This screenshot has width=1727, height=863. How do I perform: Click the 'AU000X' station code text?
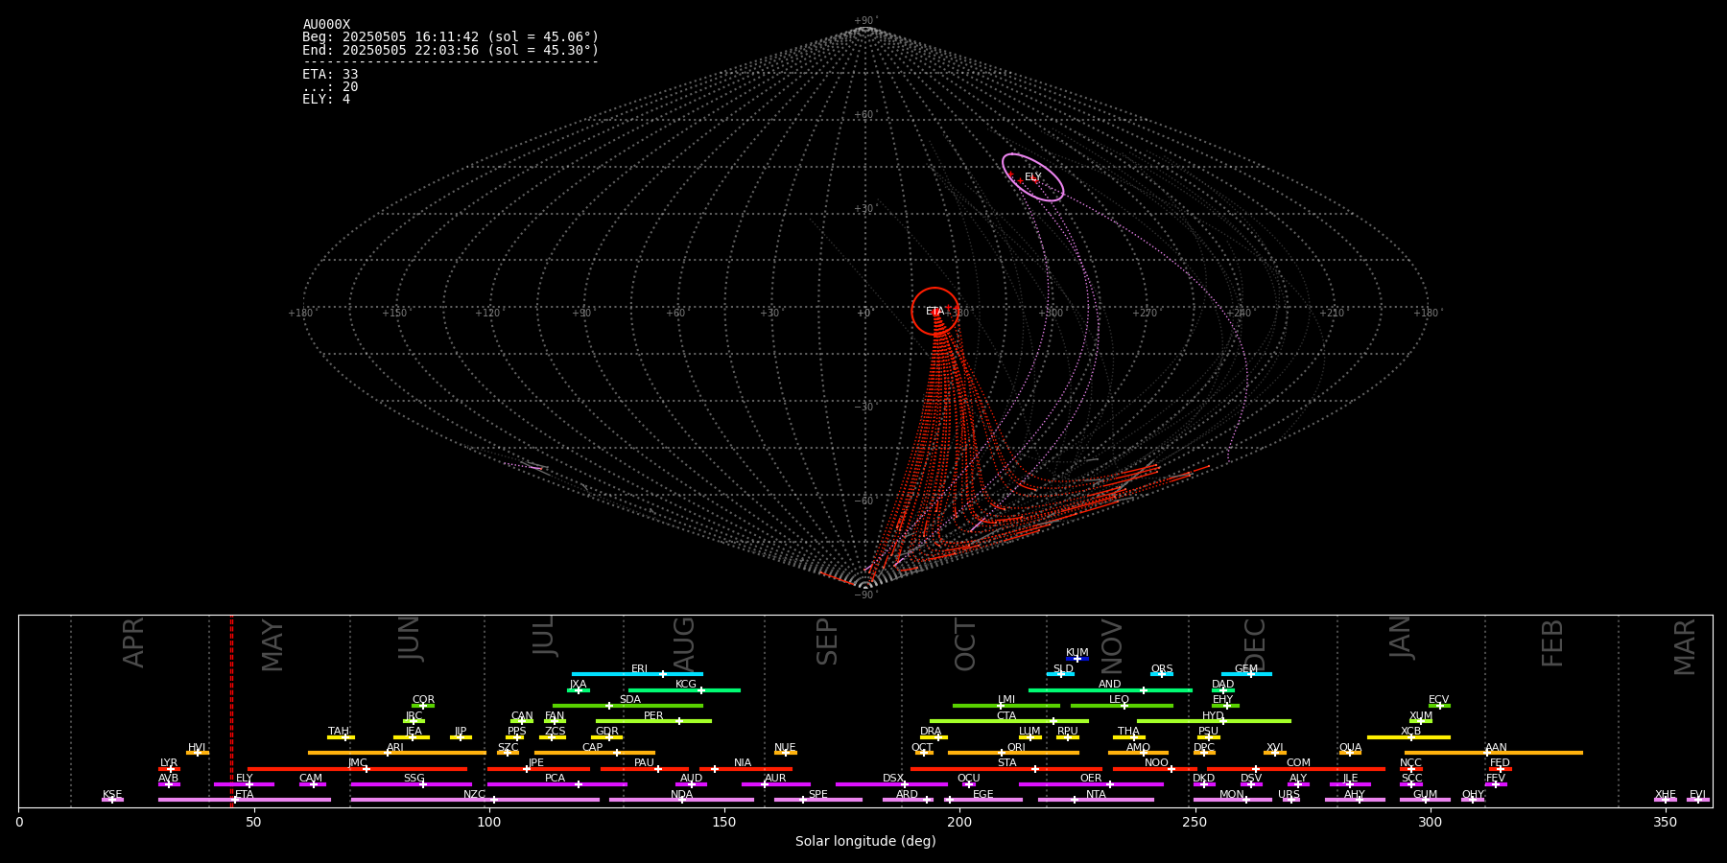coord(326,25)
